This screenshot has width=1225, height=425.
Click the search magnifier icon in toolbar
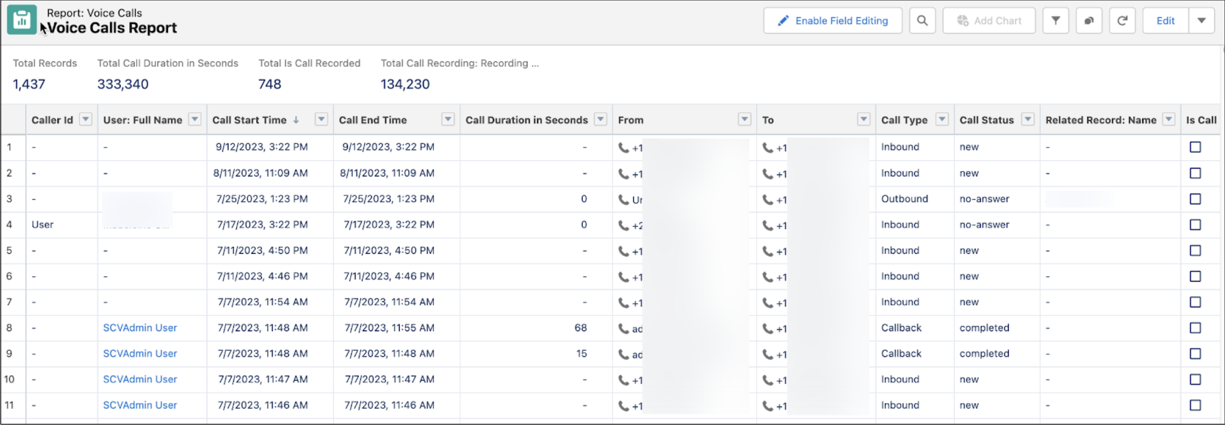pyautogui.click(x=922, y=21)
